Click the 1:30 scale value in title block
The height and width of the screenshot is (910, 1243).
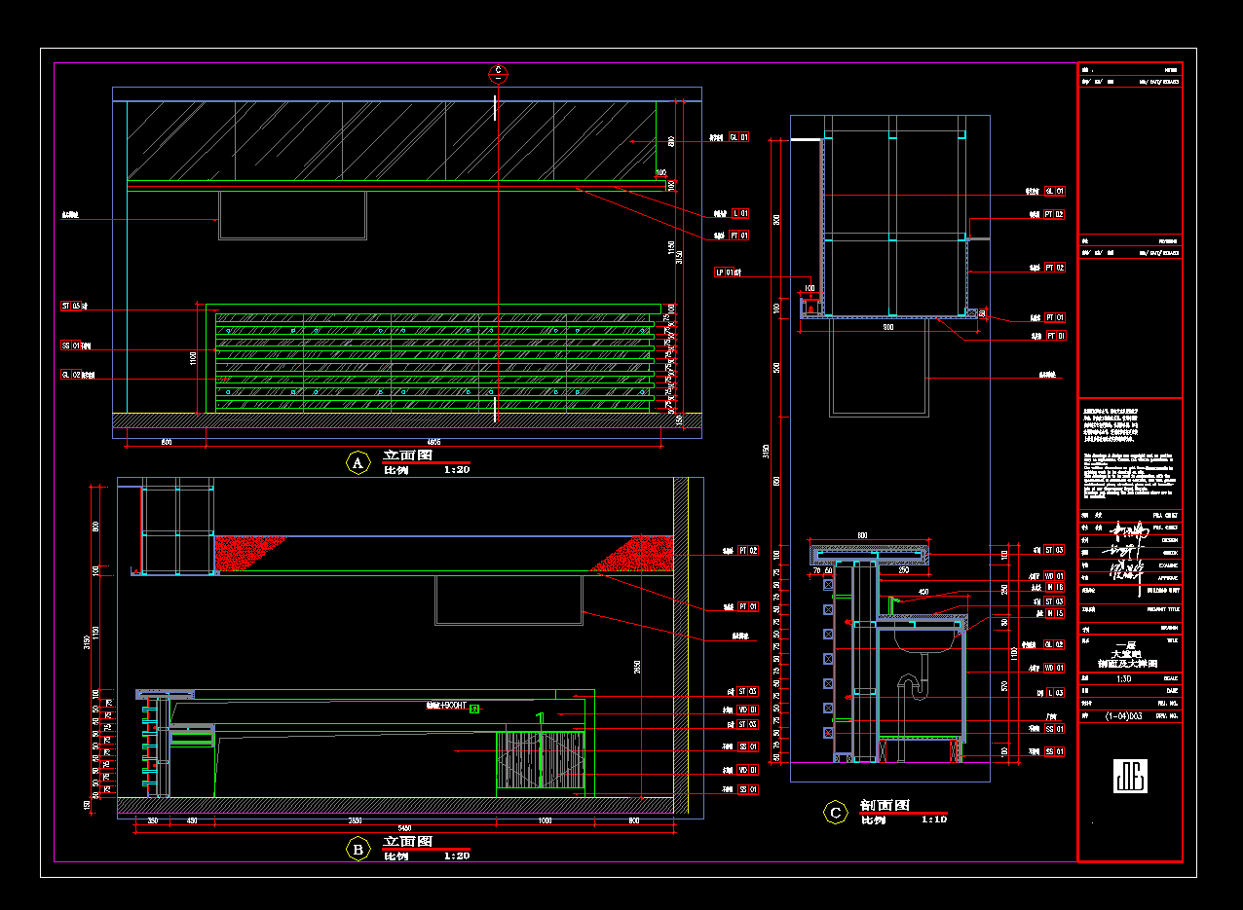tap(1123, 678)
